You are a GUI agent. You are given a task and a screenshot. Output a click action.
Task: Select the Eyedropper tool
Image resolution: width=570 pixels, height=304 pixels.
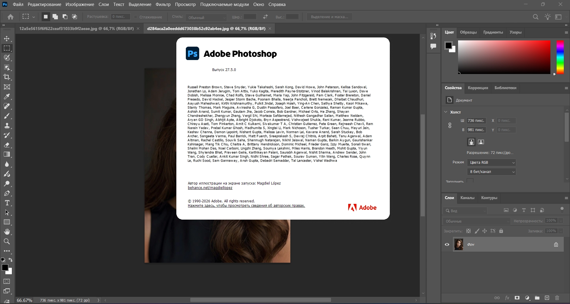point(7,97)
